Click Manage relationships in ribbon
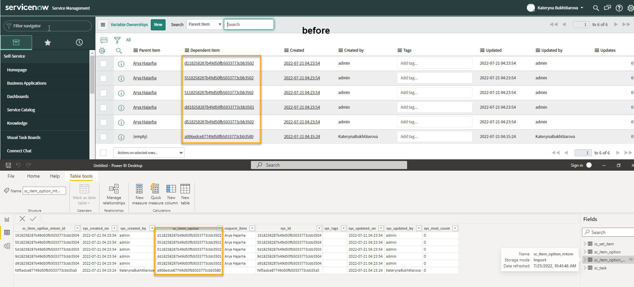The height and width of the screenshot is (287, 634). [x=114, y=194]
